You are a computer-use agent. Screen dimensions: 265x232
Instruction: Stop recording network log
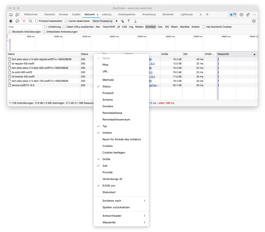(x=11, y=21)
